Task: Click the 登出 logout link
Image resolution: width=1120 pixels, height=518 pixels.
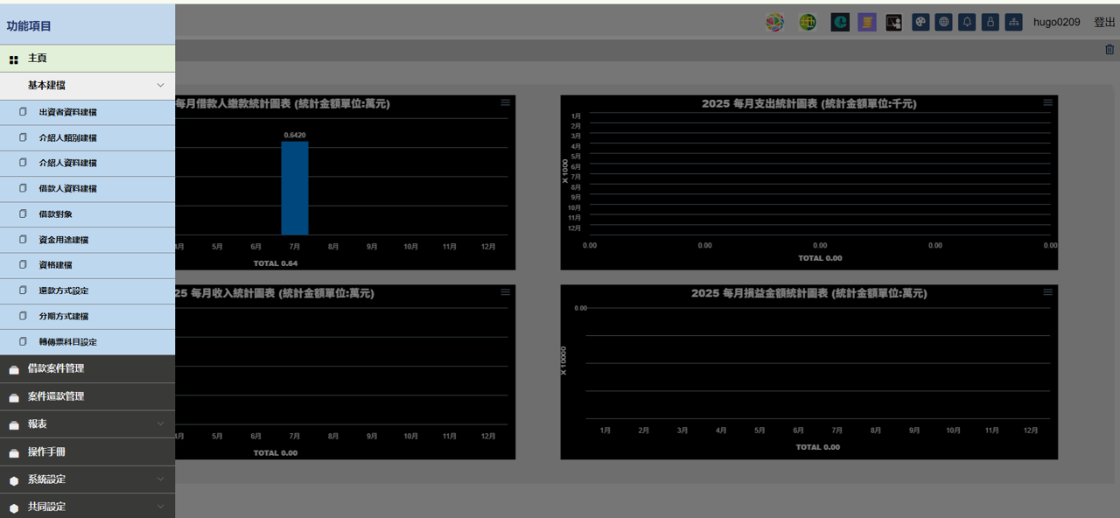Action: (1104, 23)
